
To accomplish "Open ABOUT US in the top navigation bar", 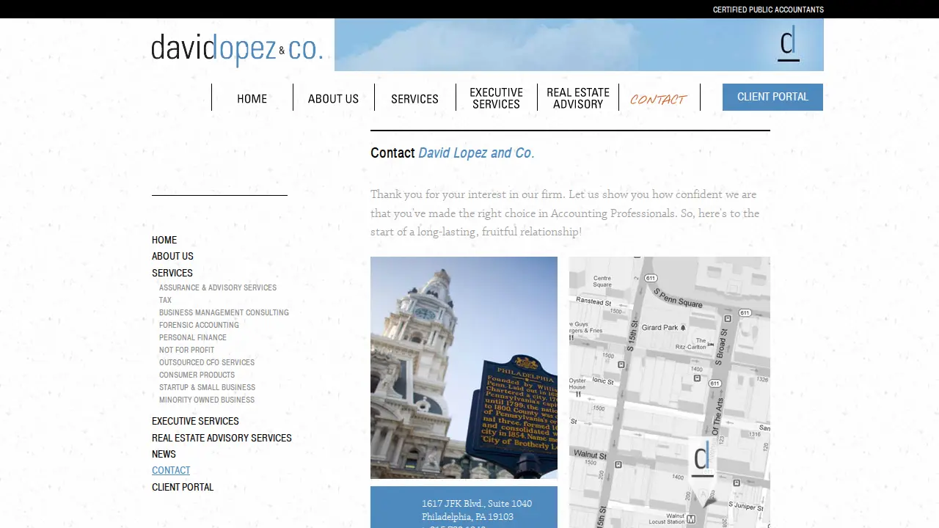I will point(334,98).
